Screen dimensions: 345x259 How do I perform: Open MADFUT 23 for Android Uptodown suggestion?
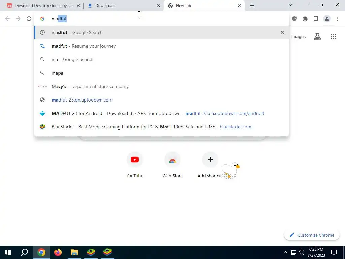(x=162, y=113)
